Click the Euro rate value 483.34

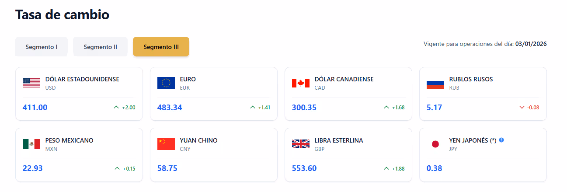(170, 107)
